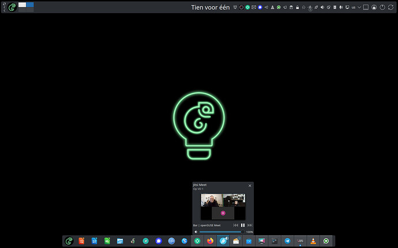Activate the Jitsi Meet browser task in dock
This screenshot has height=248, width=398.
(x=223, y=241)
